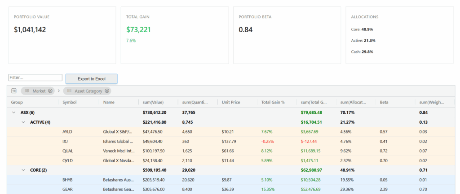The image size is (460, 194).
Task: Click the row group panel icon
Action: tap(14, 91)
